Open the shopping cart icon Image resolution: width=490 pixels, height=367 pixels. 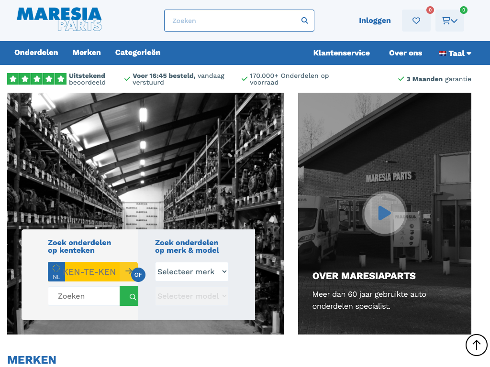pyautogui.click(x=449, y=21)
